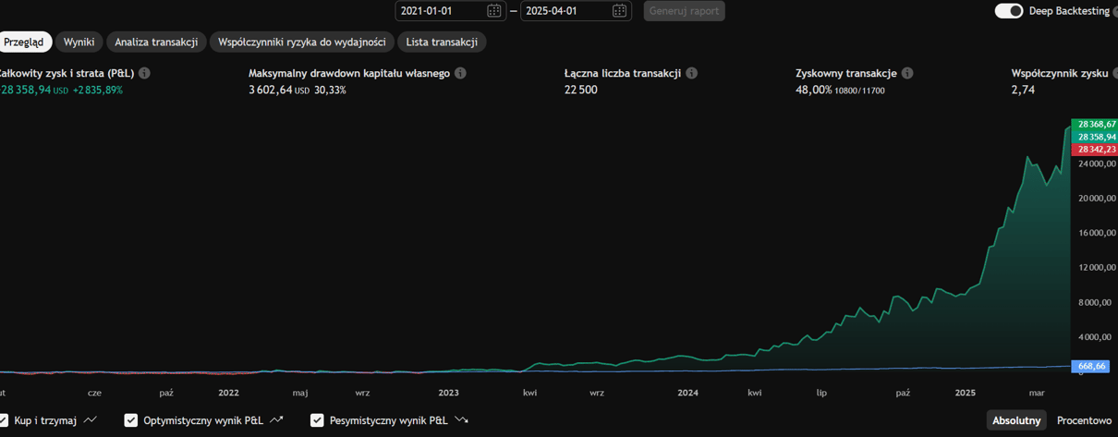Click the Generuj raport button
This screenshot has height=437, width=1118.
tap(684, 11)
